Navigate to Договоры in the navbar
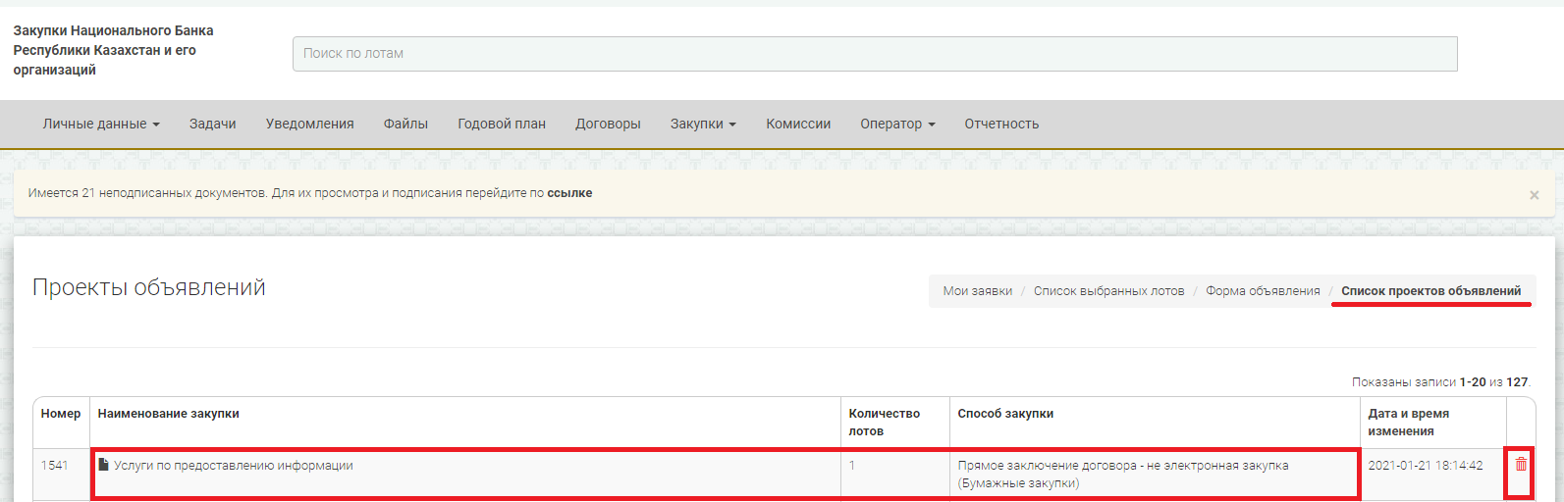This screenshot has width=1564, height=502. [x=608, y=124]
